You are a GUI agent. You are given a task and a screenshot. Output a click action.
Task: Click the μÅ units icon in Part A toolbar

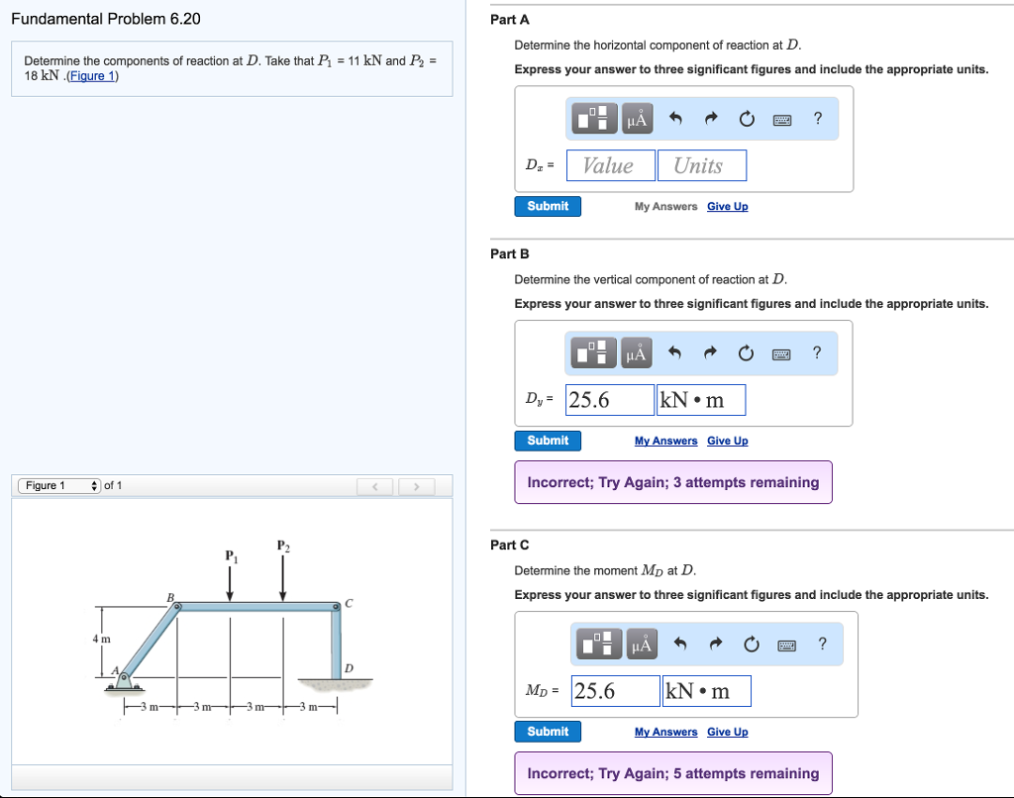pos(635,119)
